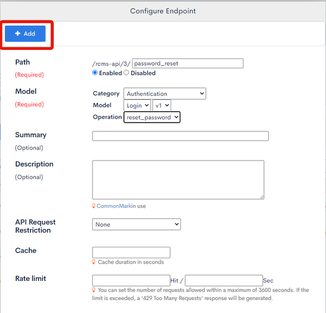Viewport: 326px width, 313px height.
Task: Open the API Request Restriction dropdown
Action: pos(136,225)
